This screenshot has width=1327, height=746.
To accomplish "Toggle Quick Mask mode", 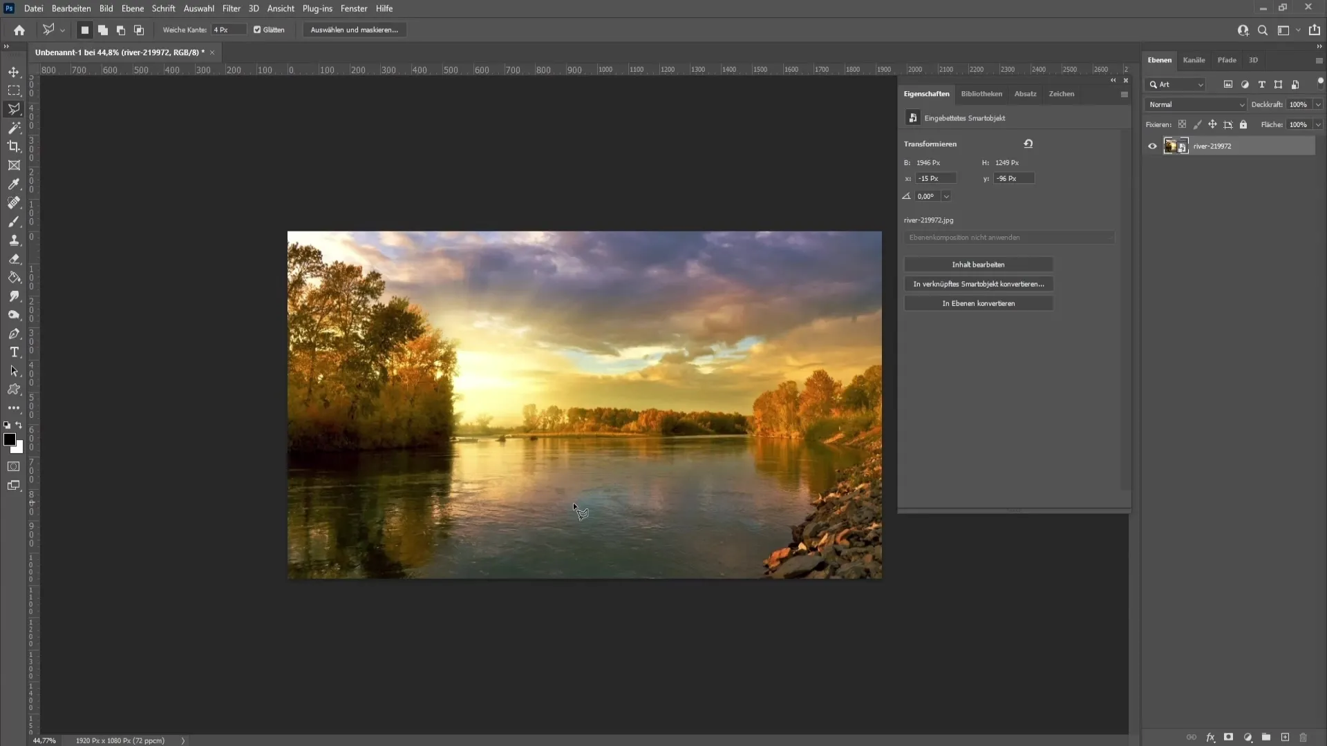I will click(14, 467).
